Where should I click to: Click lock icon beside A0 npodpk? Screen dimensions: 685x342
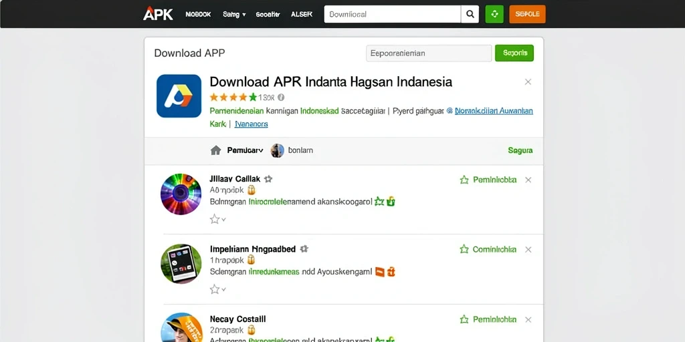click(x=252, y=190)
